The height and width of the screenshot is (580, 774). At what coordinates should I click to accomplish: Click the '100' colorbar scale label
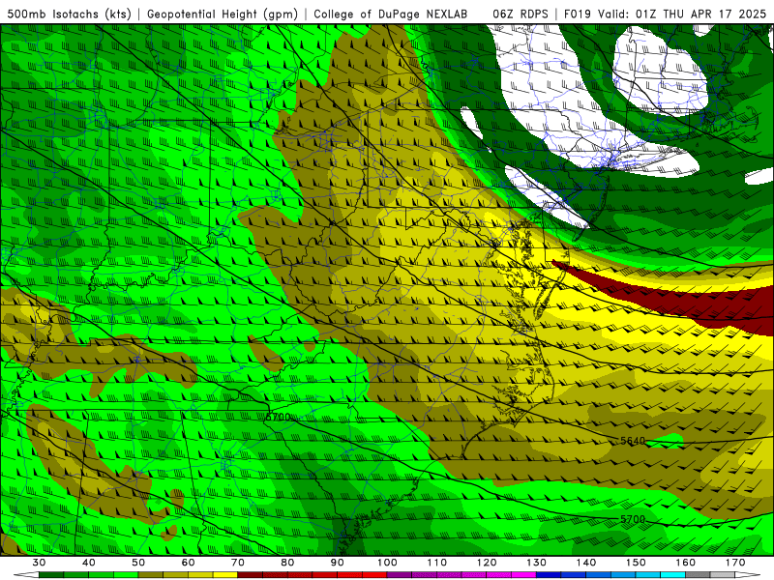(387, 563)
